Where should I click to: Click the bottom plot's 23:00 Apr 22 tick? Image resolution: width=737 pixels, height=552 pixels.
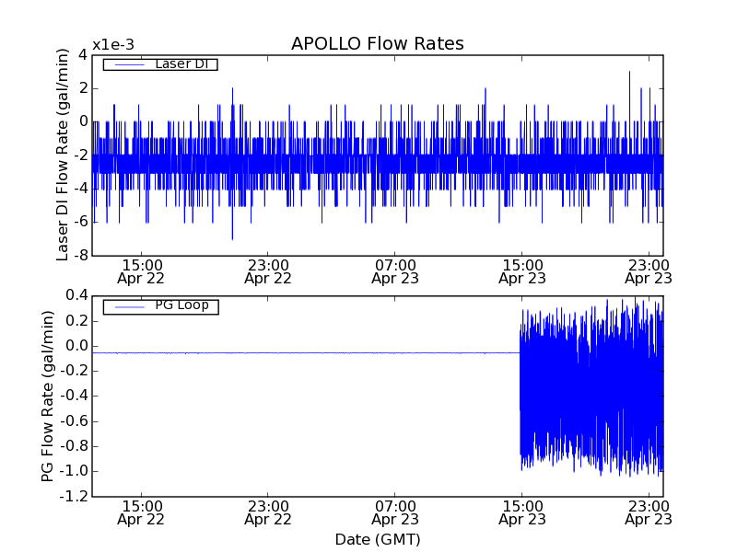268,513
